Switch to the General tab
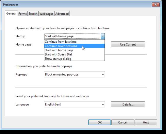 pos(11,13)
